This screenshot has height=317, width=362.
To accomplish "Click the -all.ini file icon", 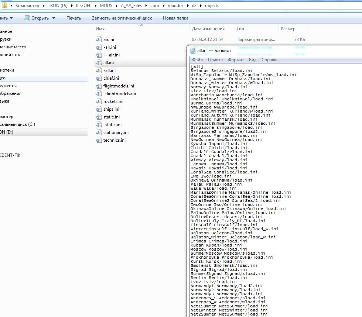I will click(99, 70).
